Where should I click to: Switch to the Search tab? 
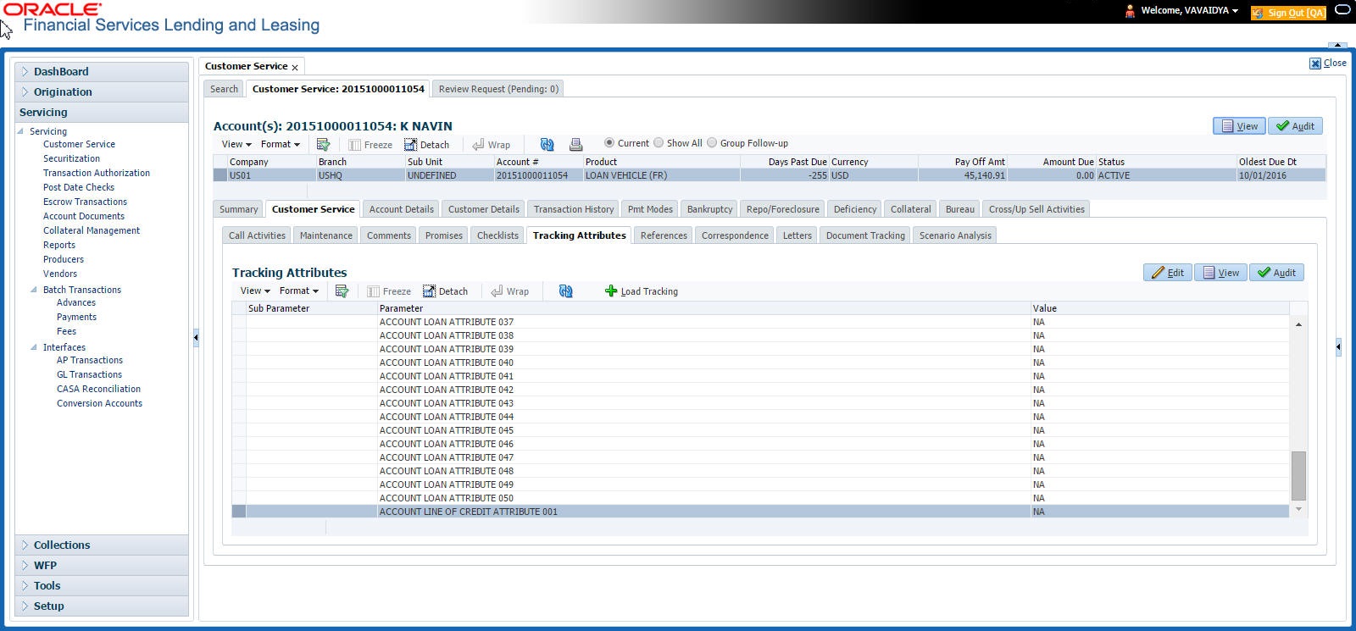click(225, 89)
